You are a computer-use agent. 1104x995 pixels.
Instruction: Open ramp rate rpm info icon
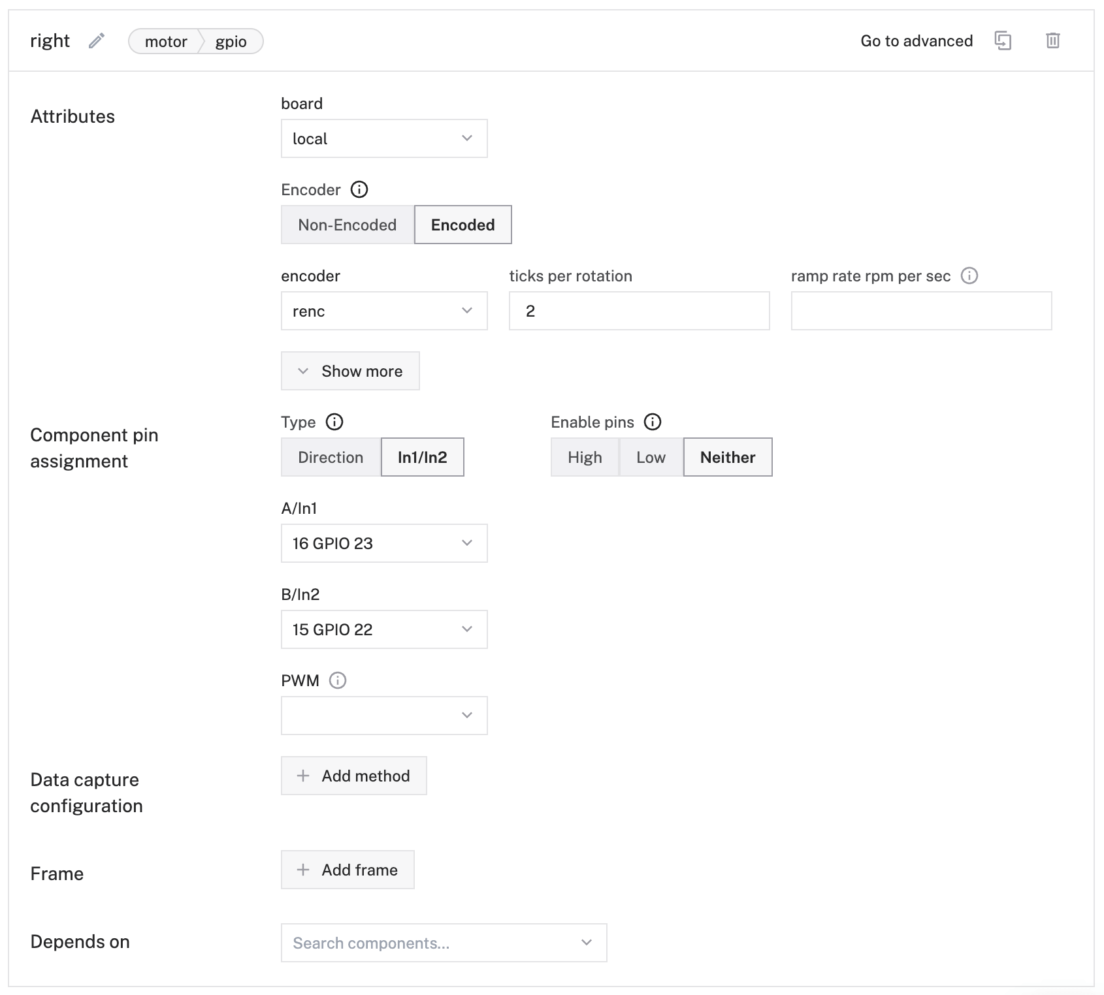coord(969,276)
